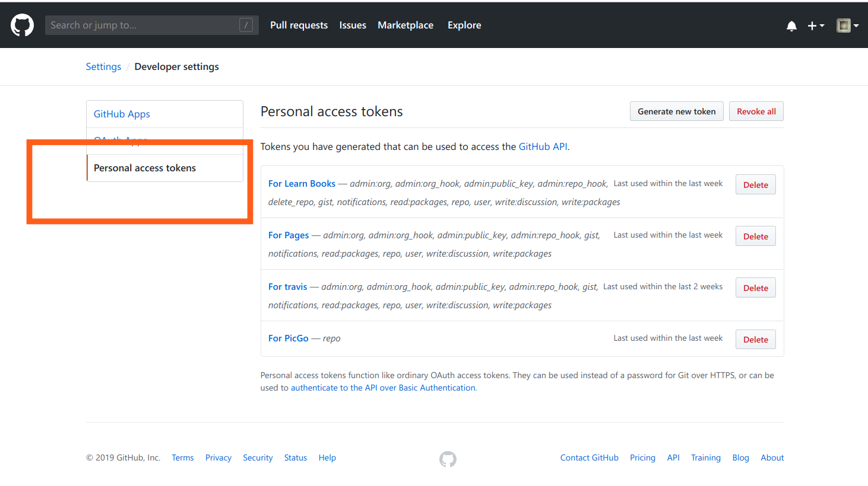Go to Marketplace
The height and width of the screenshot is (486, 868).
tap(406, 25)
